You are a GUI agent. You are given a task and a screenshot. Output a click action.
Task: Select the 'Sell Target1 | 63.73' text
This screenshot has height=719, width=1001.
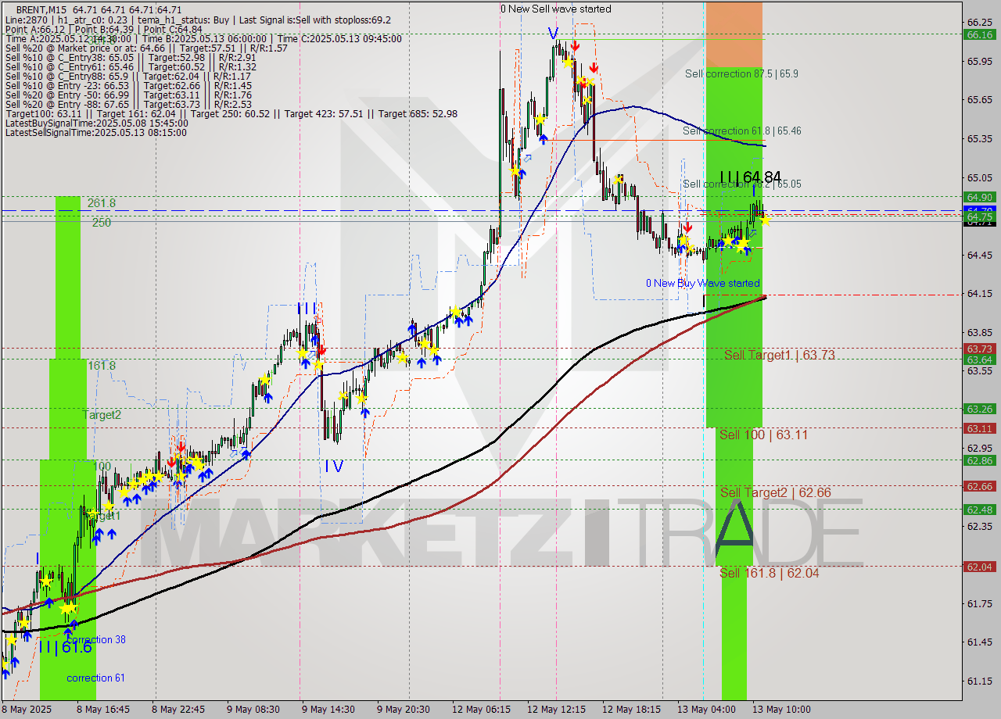coord(780,355)
